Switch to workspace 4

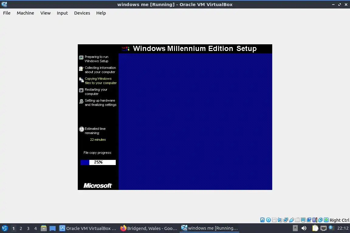tap(36, 228)
